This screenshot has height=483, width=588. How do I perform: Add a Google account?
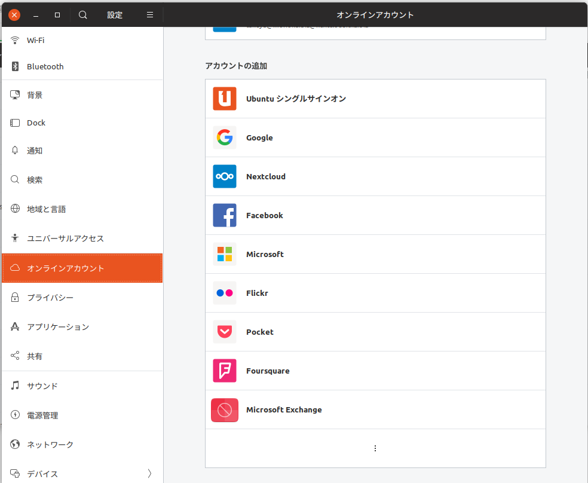coord(375,137)
